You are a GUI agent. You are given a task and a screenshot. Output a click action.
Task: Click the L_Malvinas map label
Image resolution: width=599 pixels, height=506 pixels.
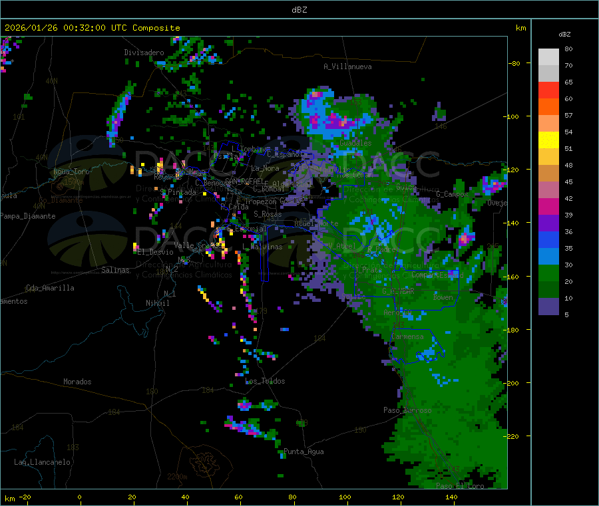click(262, 247)
